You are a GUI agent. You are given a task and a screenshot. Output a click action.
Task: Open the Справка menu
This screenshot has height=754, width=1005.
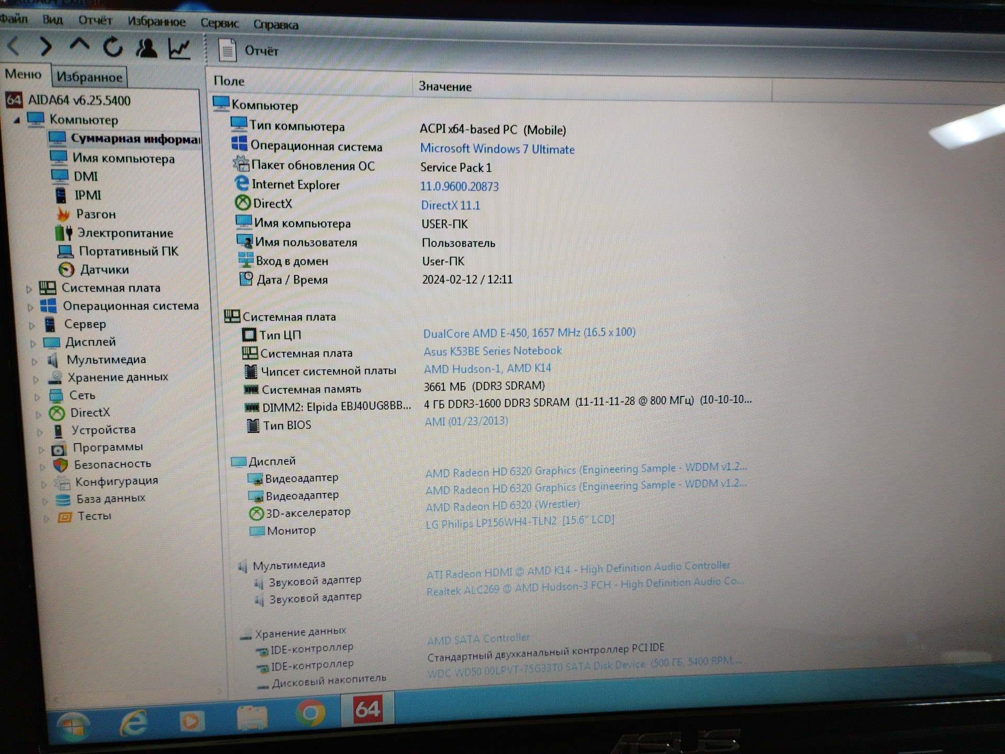click(276, 25)
